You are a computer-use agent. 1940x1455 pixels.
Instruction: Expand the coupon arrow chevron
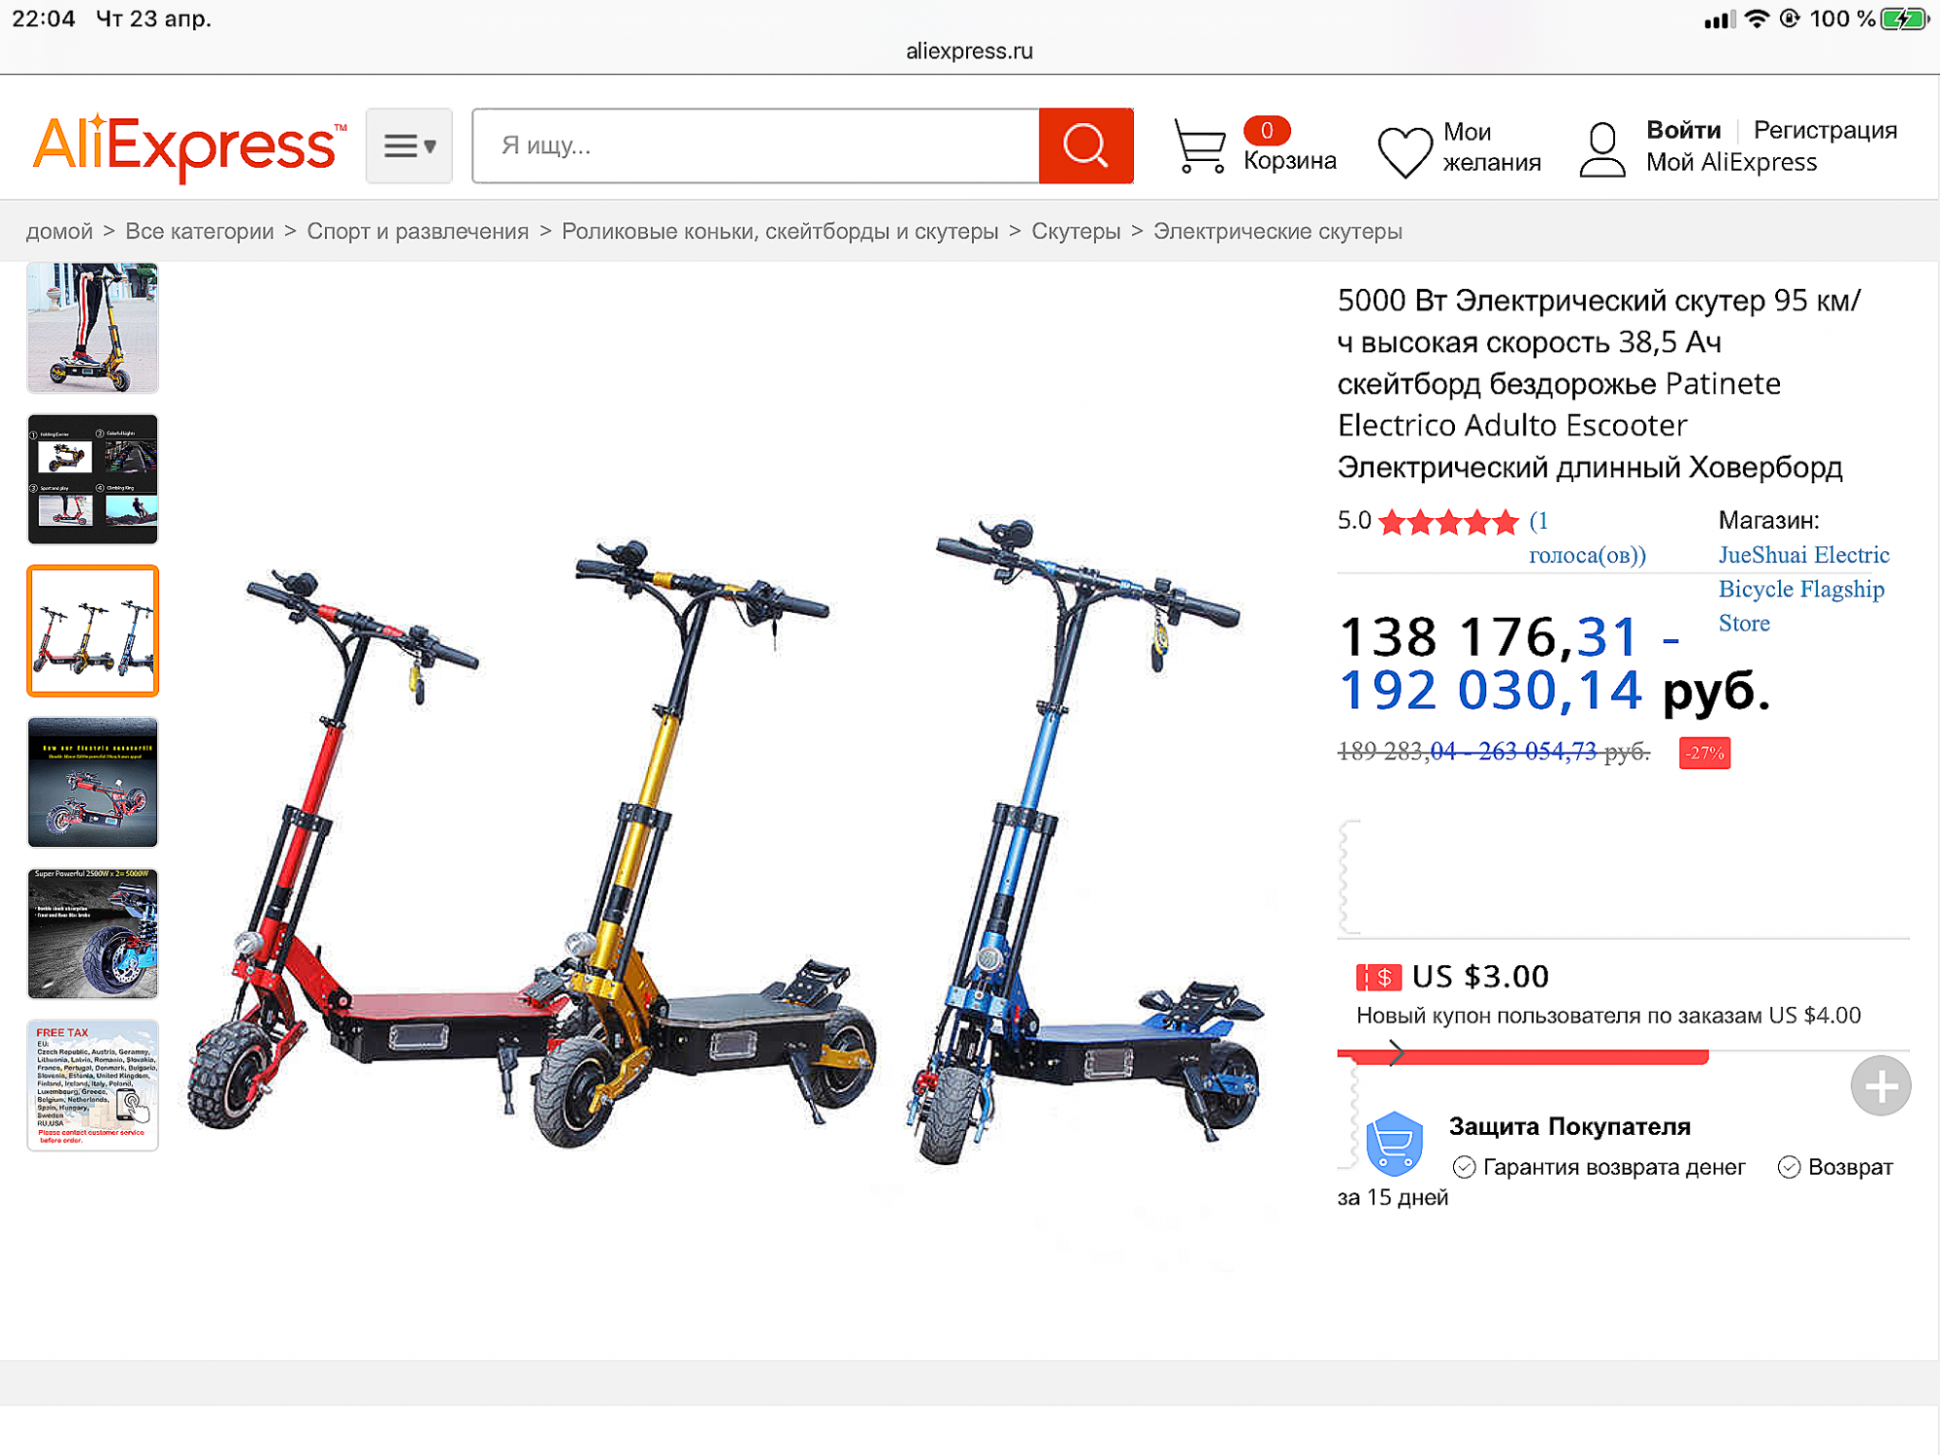click(1396, 1052)
